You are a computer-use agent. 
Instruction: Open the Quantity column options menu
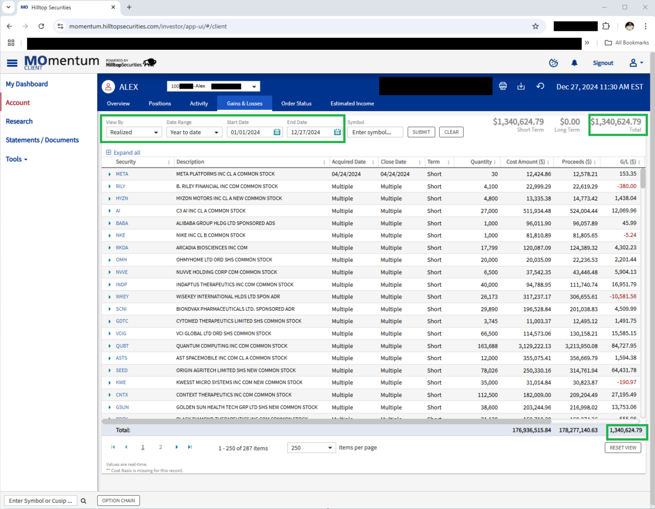[x=495, y=162]
